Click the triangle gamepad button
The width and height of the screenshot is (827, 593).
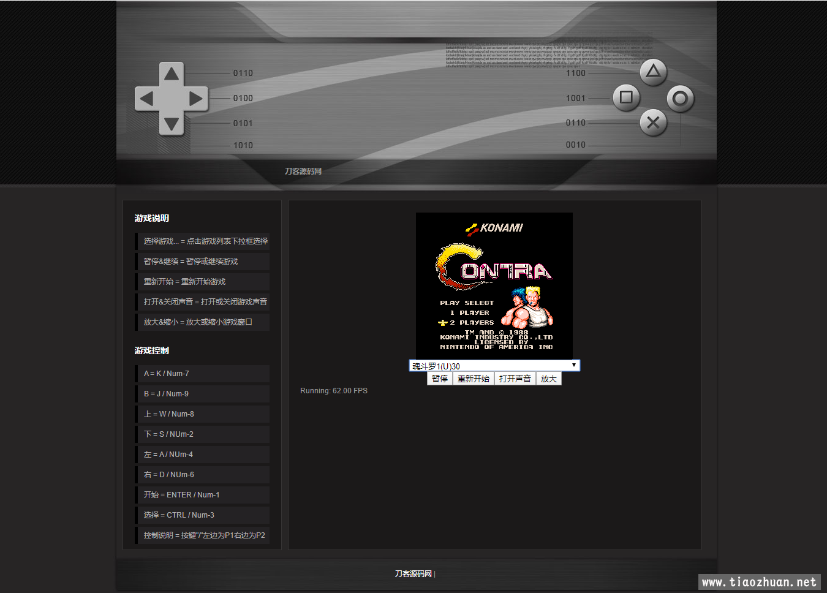[x=654, y=72]
